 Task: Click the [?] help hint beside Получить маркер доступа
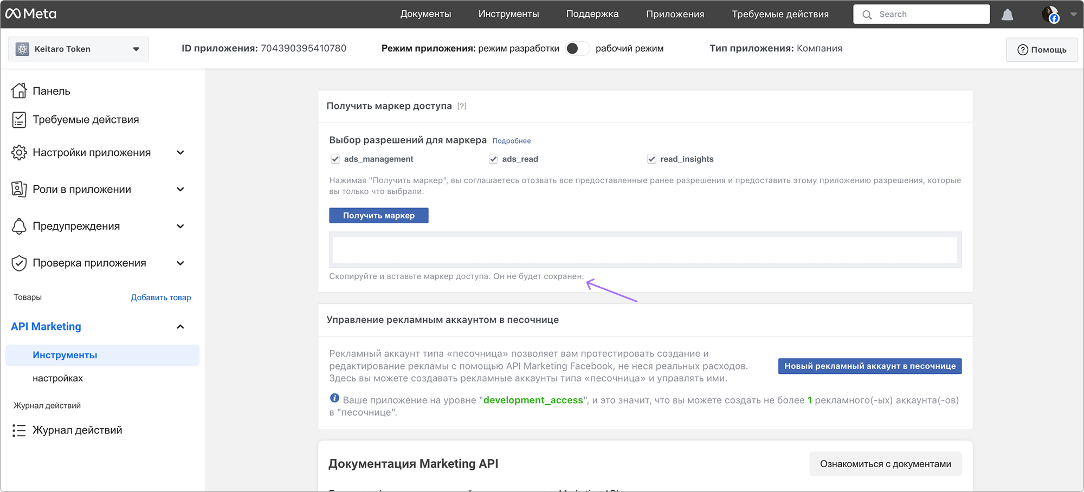coord(462,106)
